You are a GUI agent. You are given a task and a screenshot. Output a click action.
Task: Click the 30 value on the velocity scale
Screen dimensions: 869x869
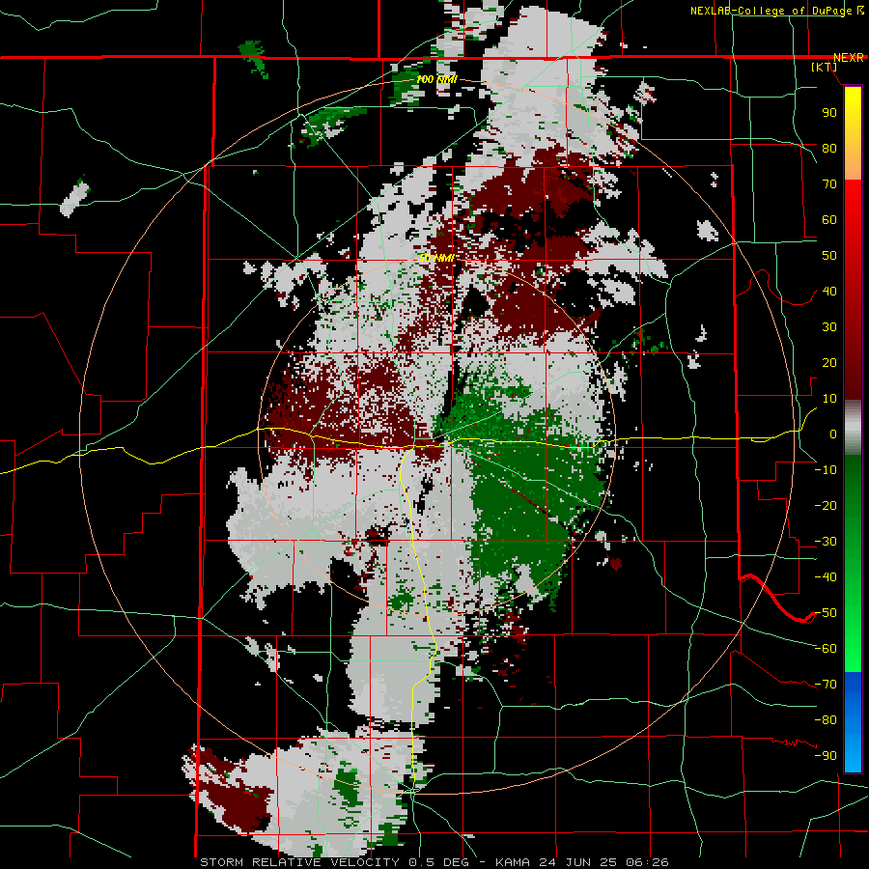pyautogui.click(x=829, y=327)
